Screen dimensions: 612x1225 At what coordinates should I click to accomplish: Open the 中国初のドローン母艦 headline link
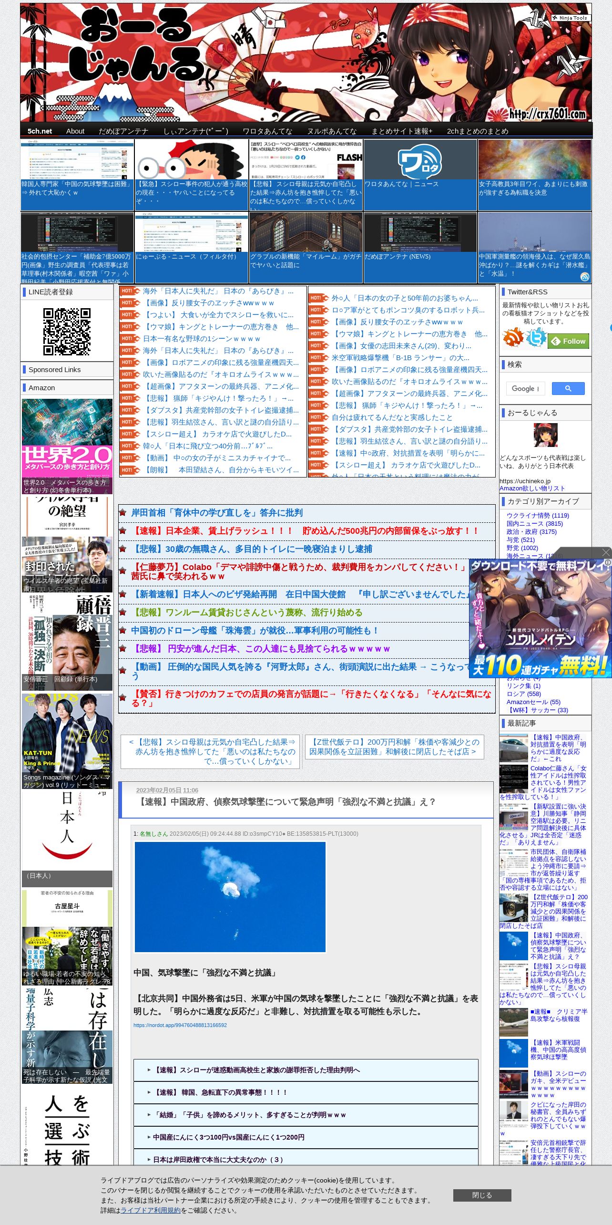255,631
